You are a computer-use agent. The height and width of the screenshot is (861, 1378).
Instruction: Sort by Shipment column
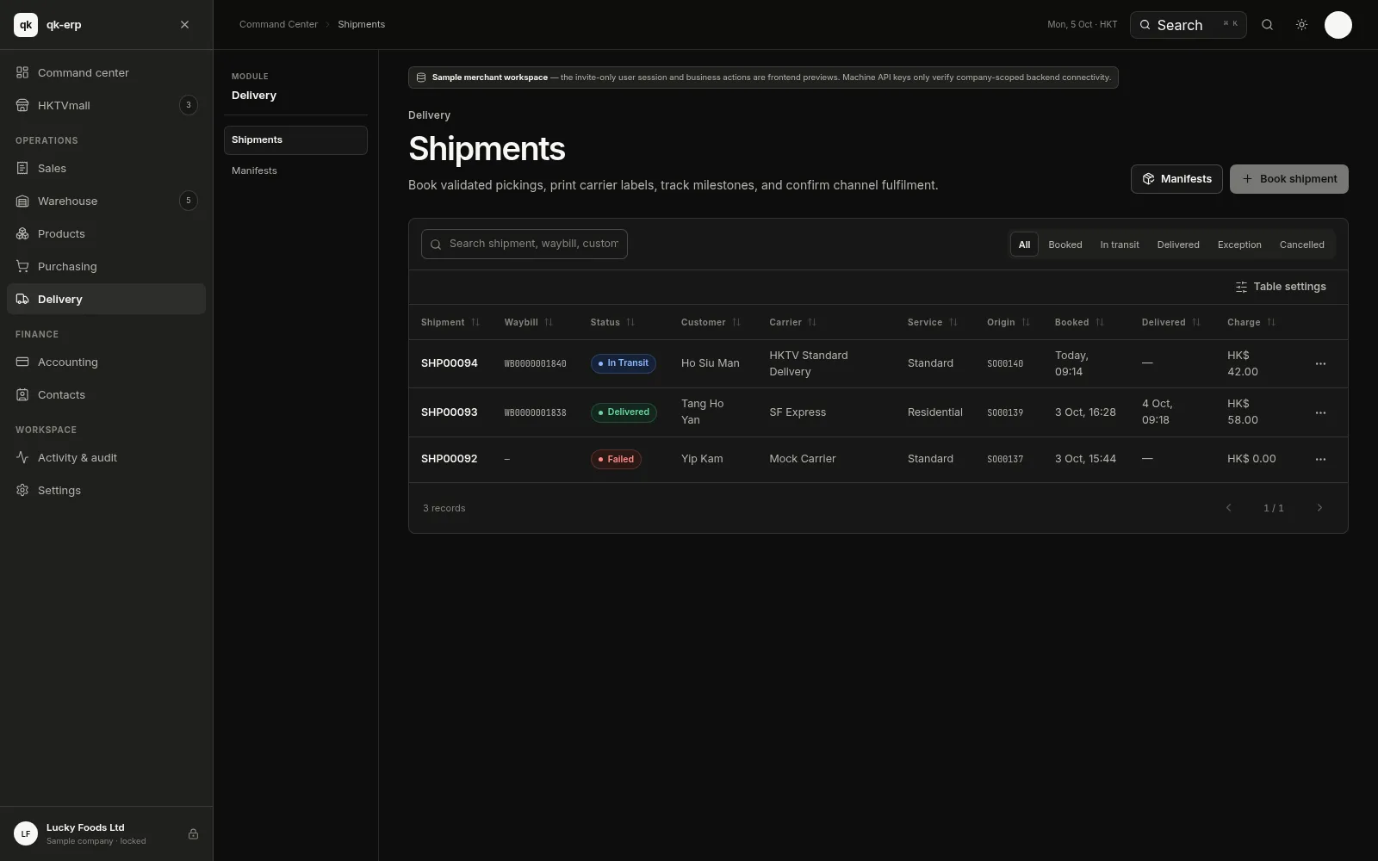[x=450, y=322]
